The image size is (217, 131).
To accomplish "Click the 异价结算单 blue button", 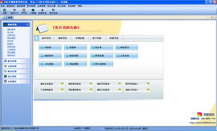I will (102, 64).
